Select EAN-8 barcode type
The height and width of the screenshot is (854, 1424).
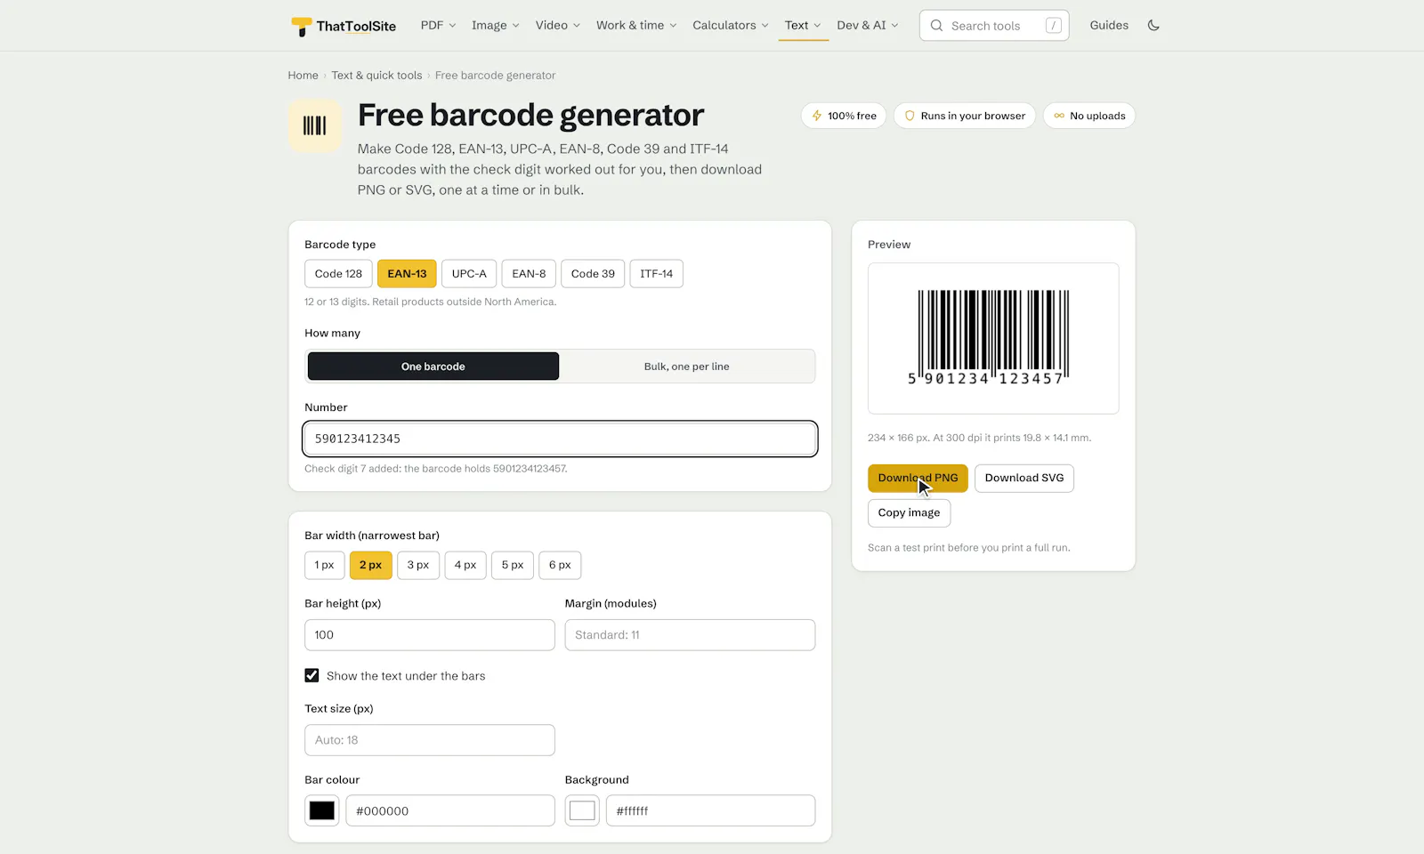coord(529,274)
